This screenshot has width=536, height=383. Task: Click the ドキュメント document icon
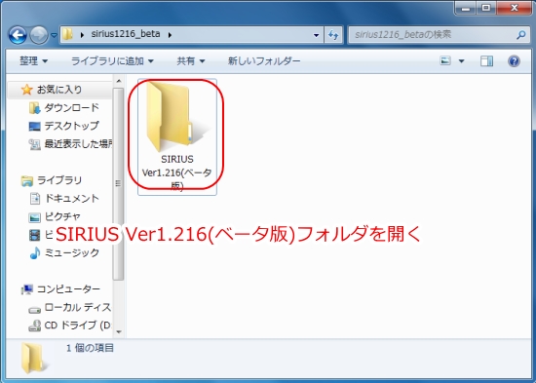tap(34, 199)
